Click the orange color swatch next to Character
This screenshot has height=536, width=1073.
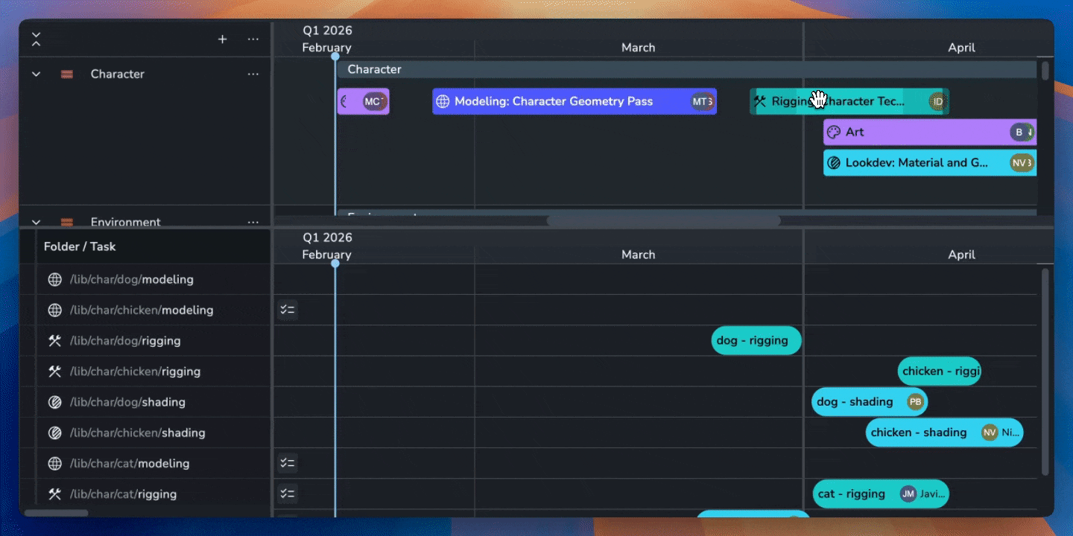coord(67,74)
